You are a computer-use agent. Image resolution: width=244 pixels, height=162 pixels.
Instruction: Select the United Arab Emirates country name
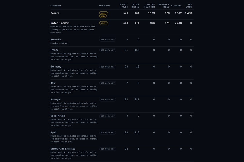pyautogui.click(x=63, y=149)
